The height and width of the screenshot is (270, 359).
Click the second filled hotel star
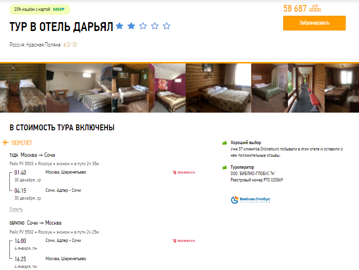click(x=131, y=26)
